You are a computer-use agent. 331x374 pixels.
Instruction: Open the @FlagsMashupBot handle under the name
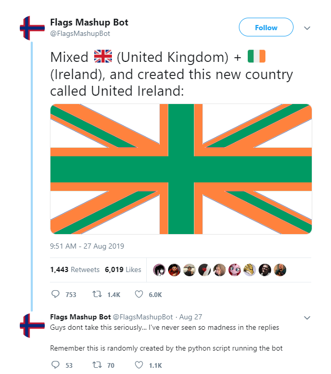80,33
